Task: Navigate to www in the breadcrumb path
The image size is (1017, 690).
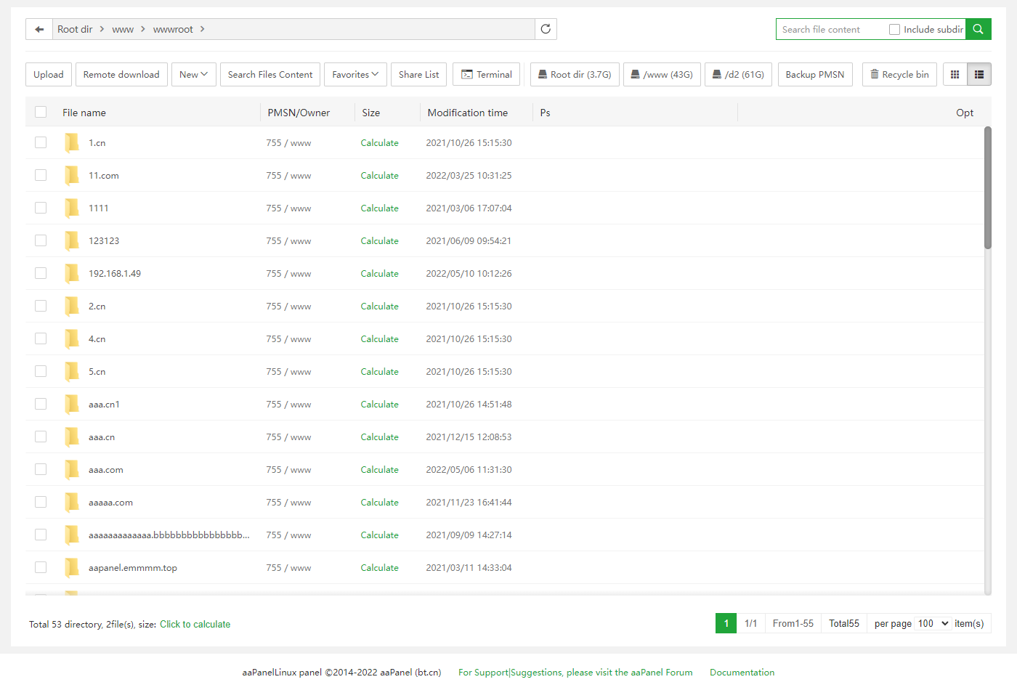Action: [x=123, y=30]
